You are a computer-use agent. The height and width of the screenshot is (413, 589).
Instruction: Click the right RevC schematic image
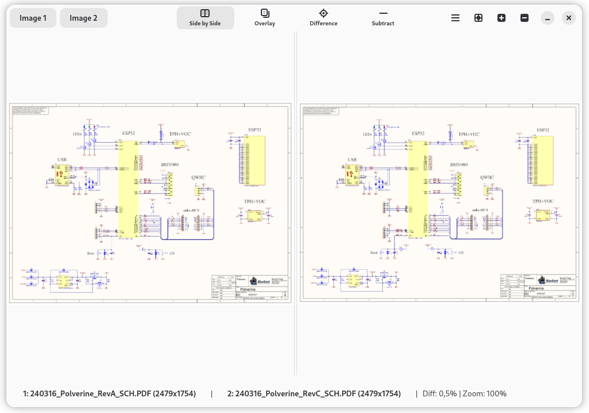click(x=439, y=202)
